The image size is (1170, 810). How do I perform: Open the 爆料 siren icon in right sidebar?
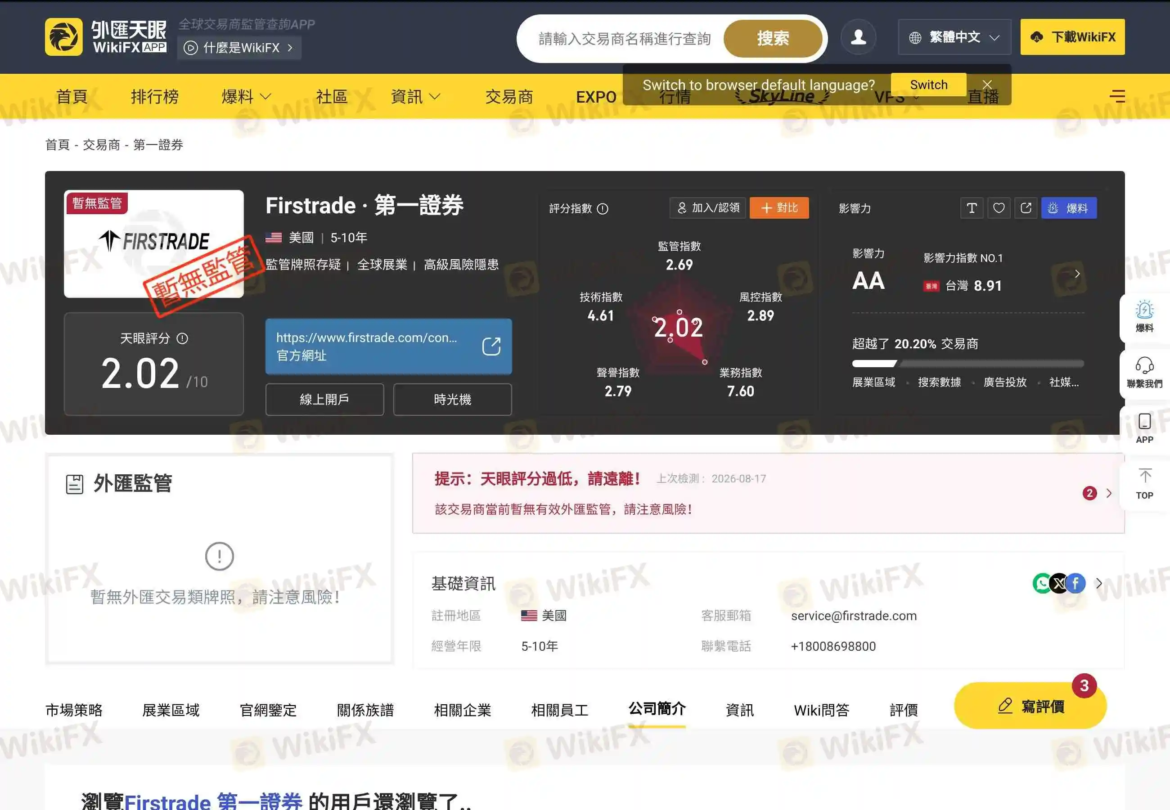(1144, 310)
